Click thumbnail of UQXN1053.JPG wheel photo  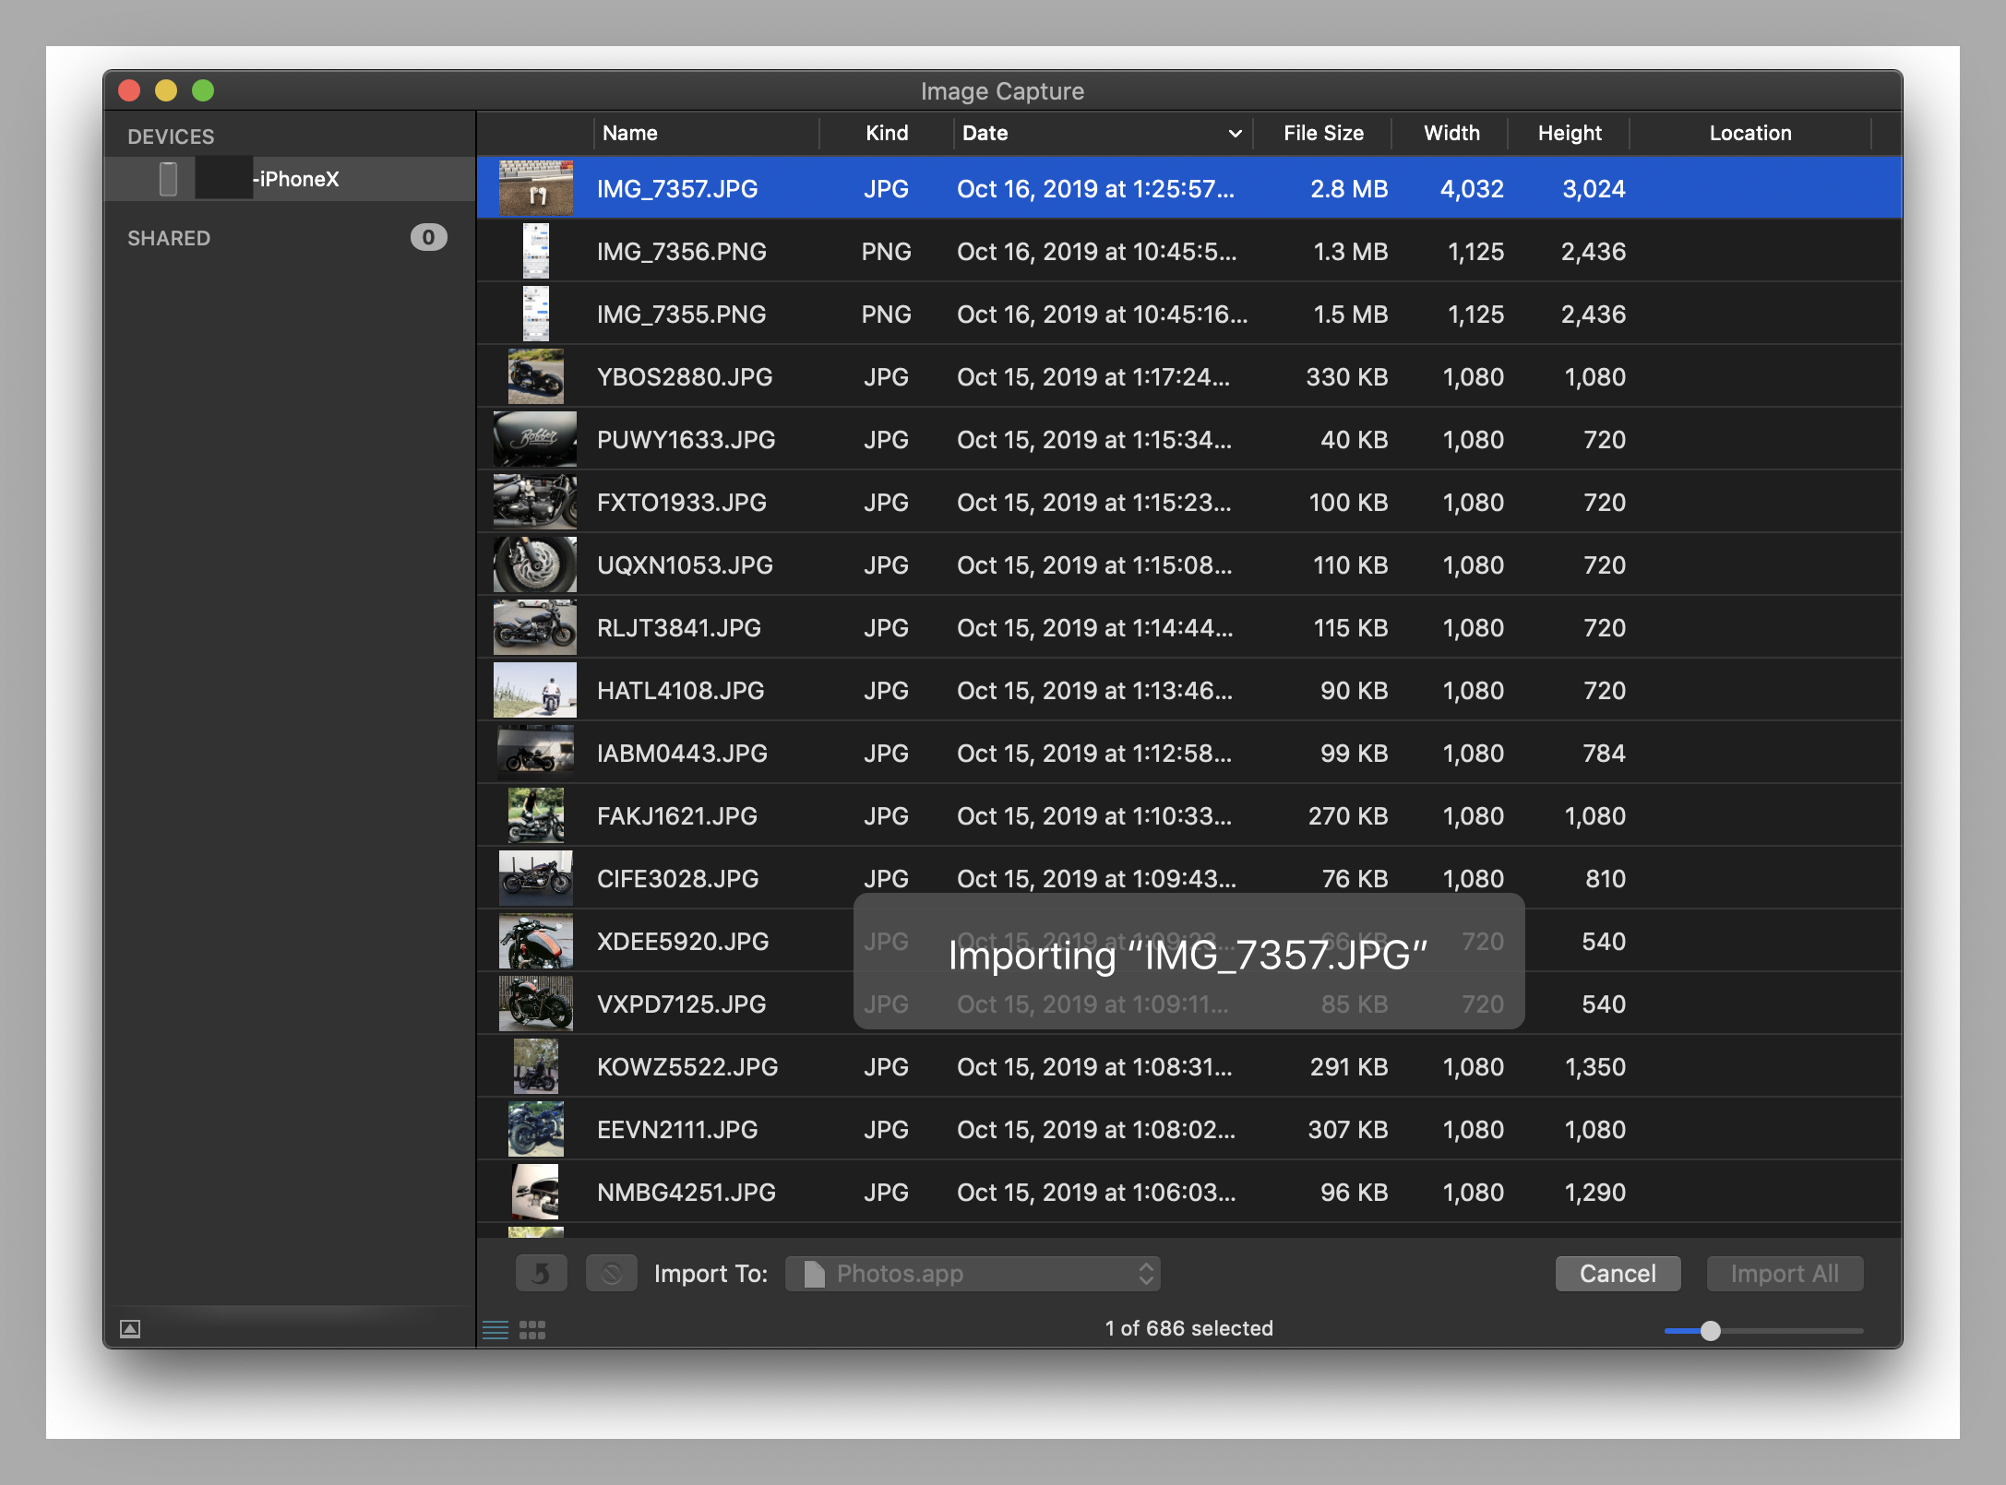[x=535, y=564]
